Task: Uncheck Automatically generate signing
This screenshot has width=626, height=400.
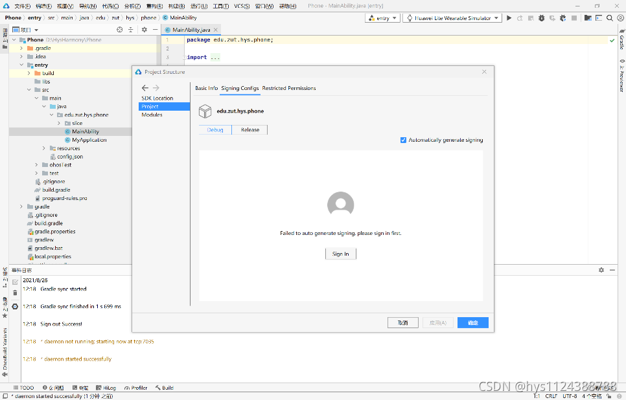Action: click(x=403, y=140)
